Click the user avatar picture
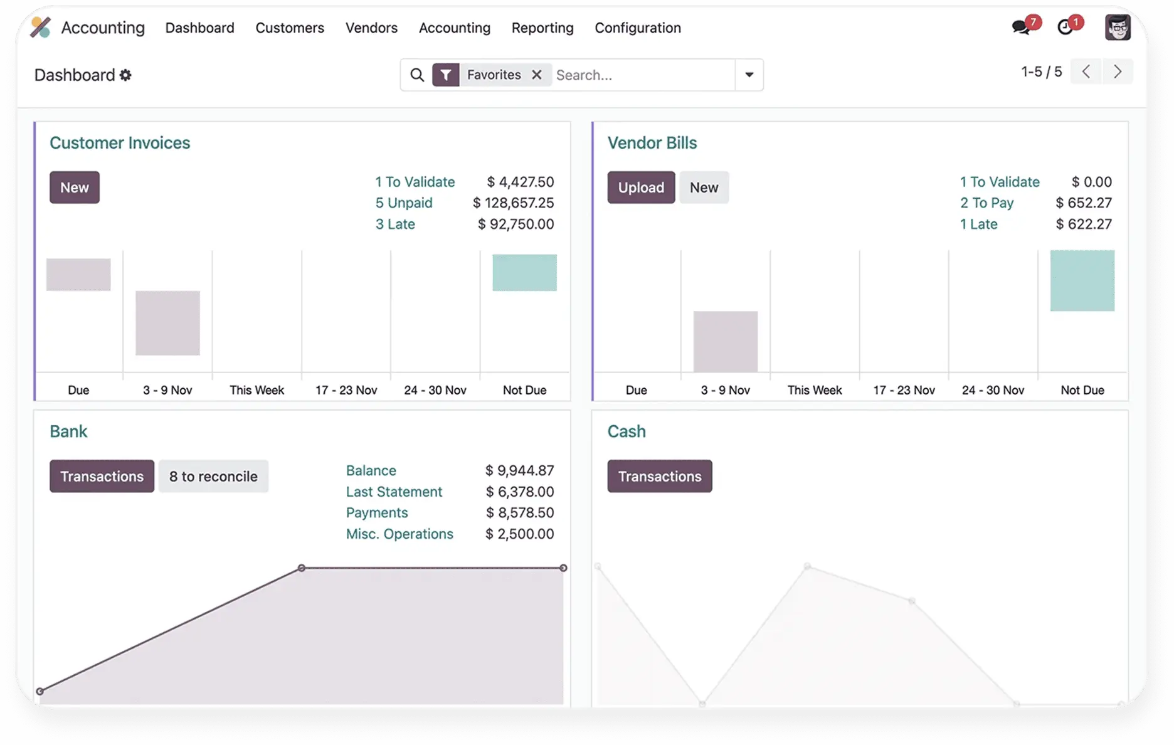Viewport: 1174px width, 745px height. point(1119,27)
